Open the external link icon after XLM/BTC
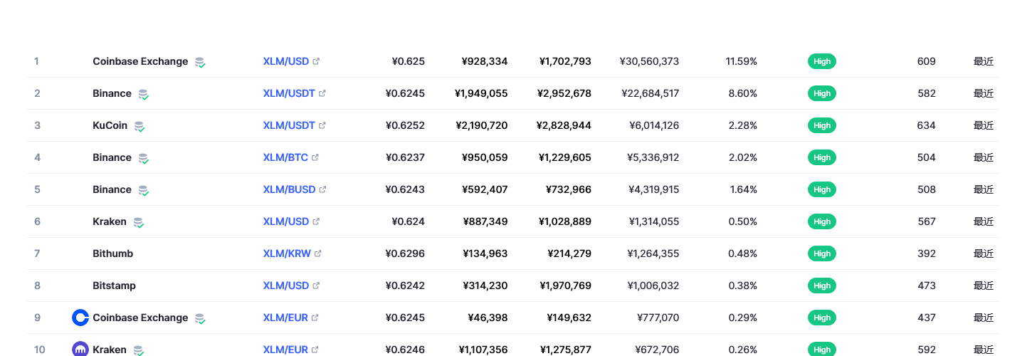The width and height of the screenshot is (1032, 356). point(315,157)
